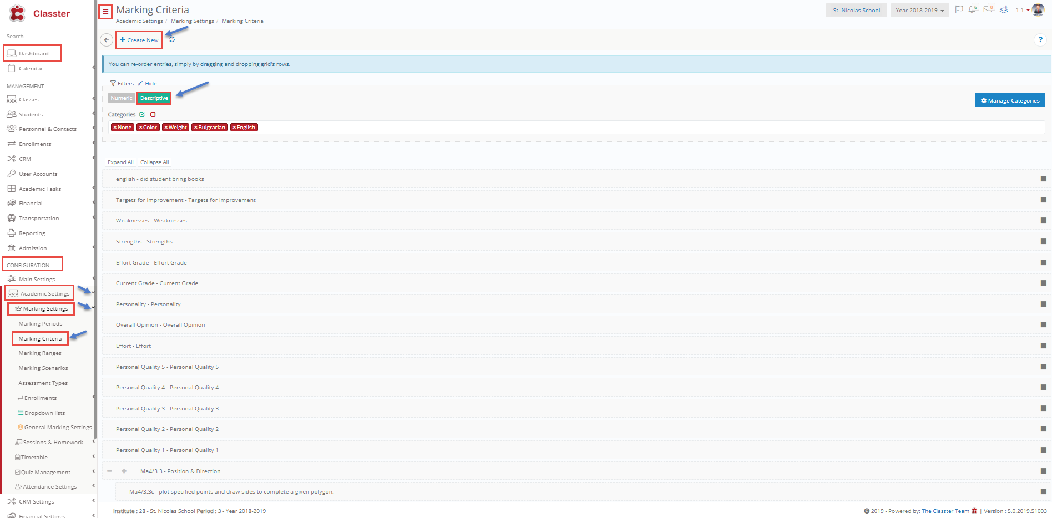Click Collapse All
This screenshot has width=1052, height=518.
tap(154, 162)
